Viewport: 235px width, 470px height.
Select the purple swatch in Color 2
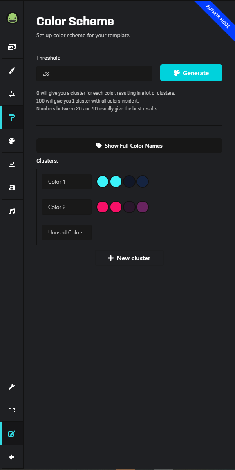143,207
